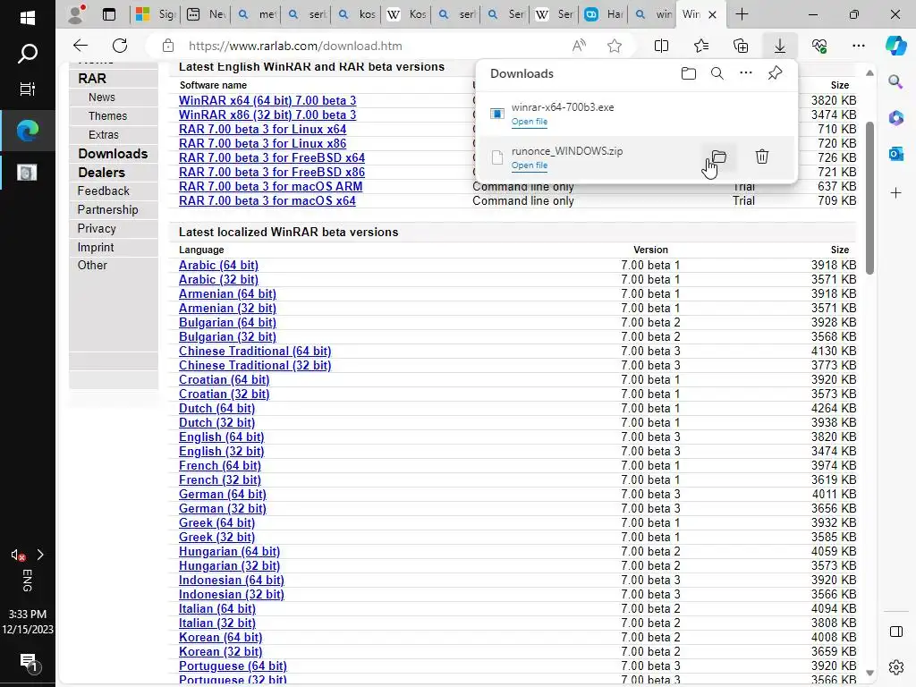The height and width of the screenshot is (687, 916).
Task: Download the German (32 bit) version
Action: tap(223, 509)
